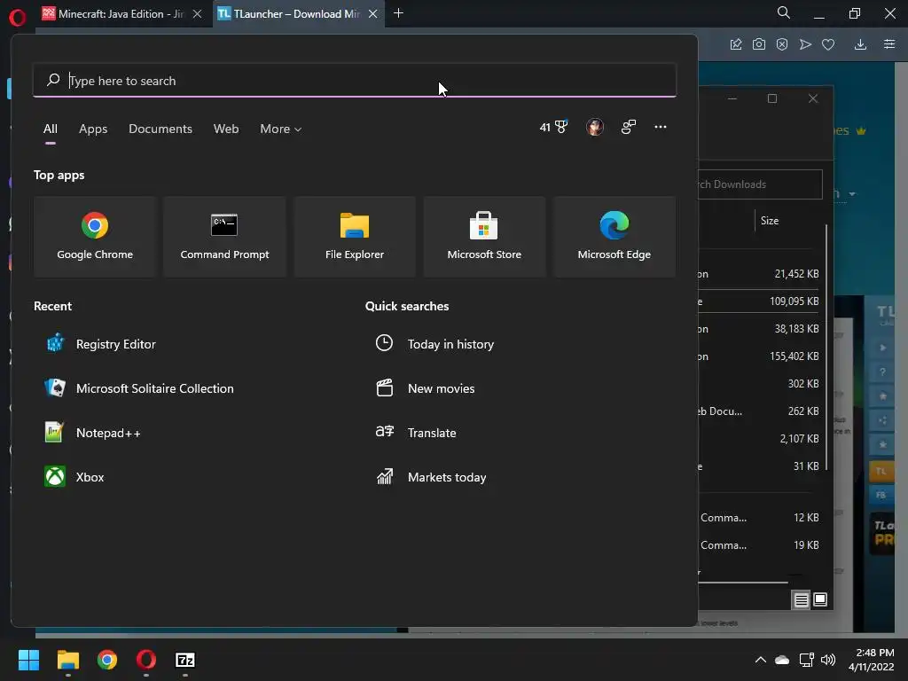Click the Explorer vertical scrollbar
908x681 pixels.
pos(826,348)
